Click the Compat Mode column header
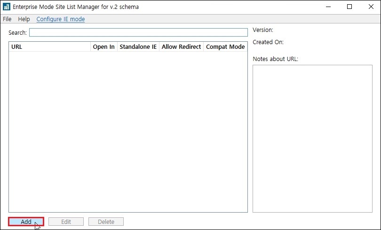The width and height of the screenshot is (381, 230). 225,47
